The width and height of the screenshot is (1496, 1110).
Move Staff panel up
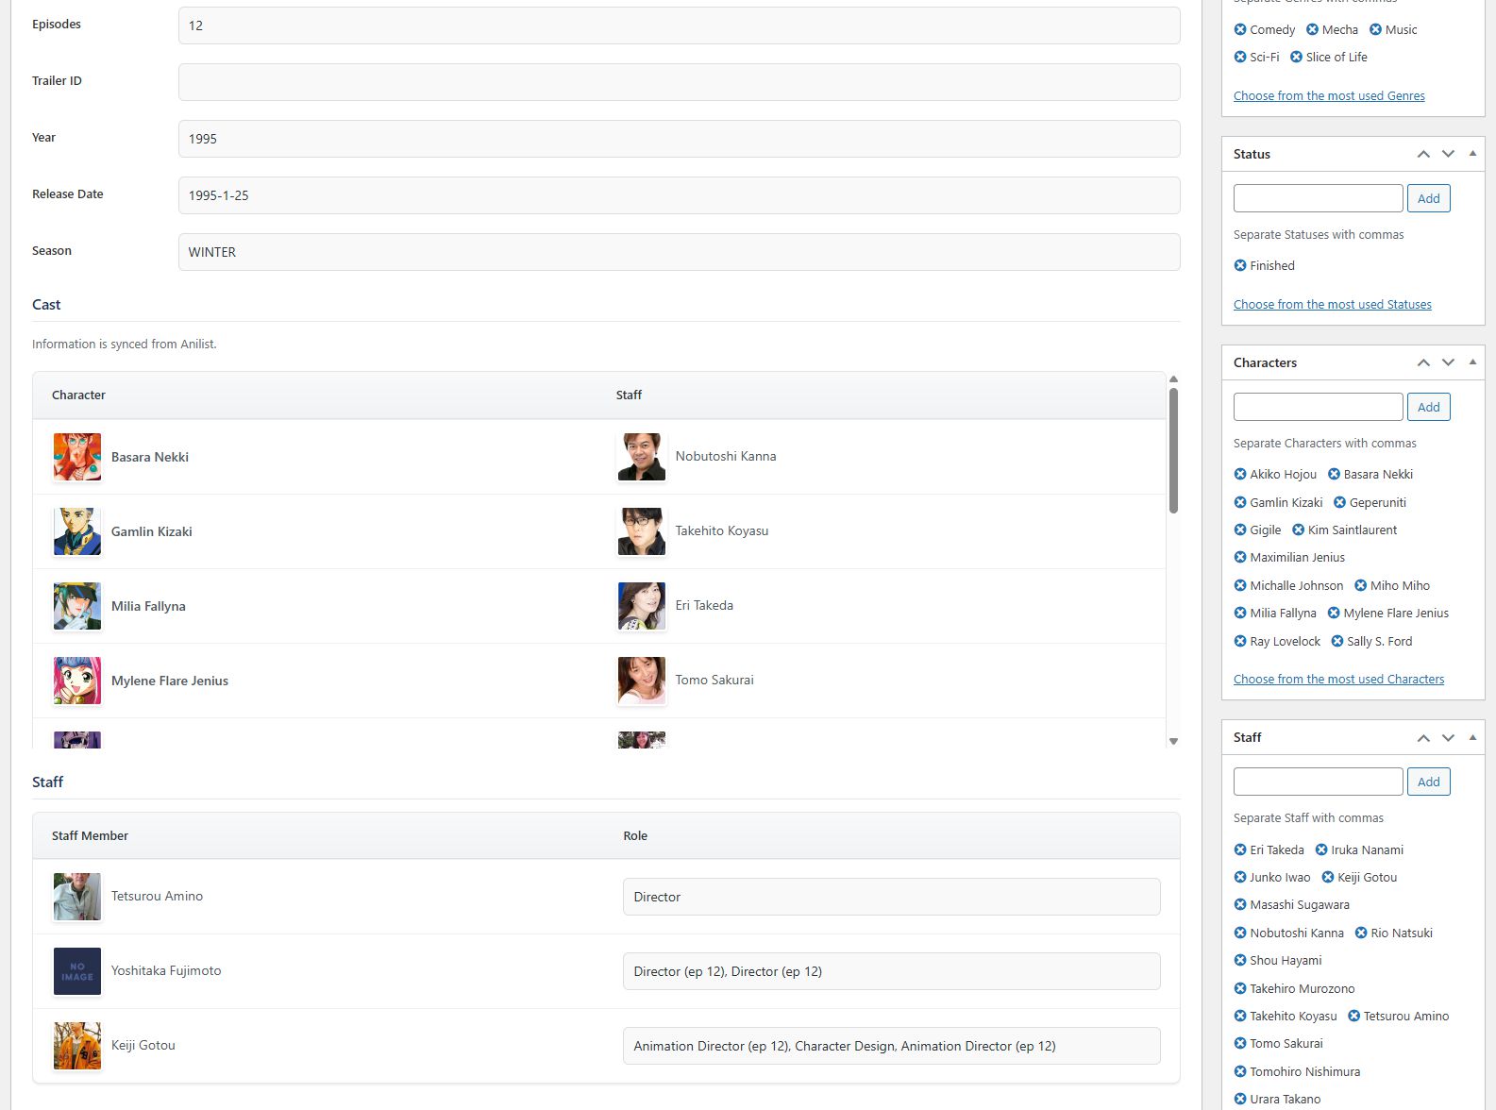(1423, 737)
